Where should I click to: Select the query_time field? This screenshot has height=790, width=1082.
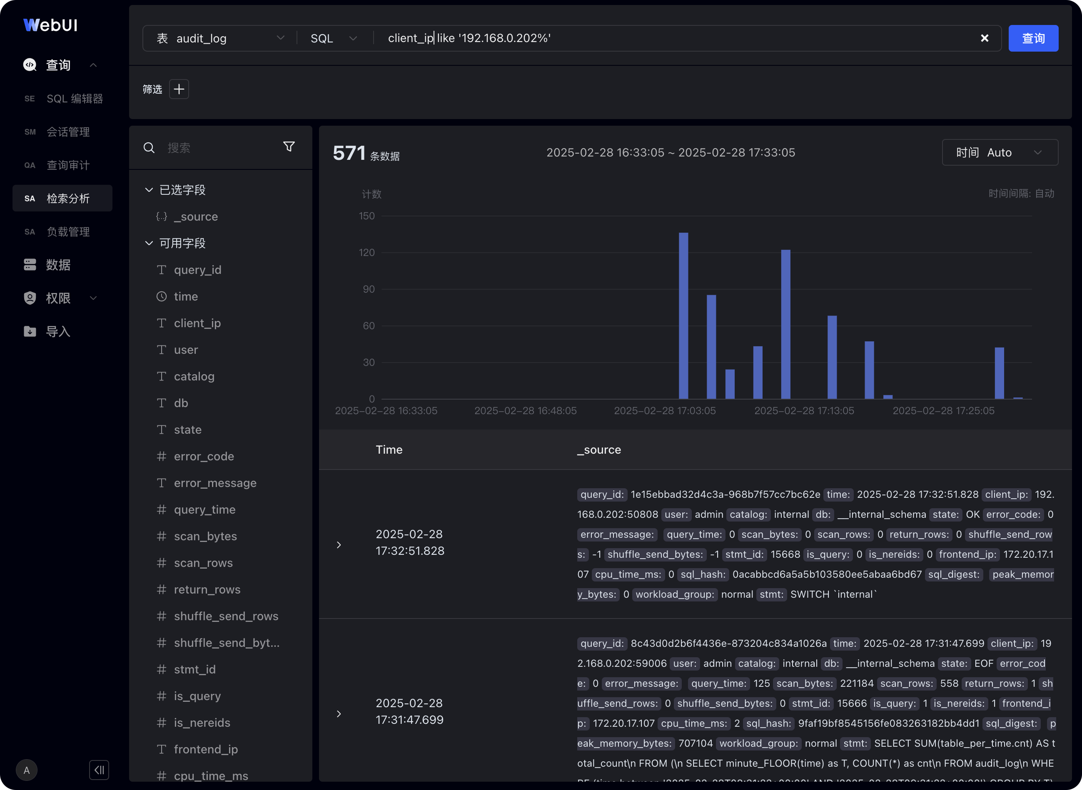204,509
